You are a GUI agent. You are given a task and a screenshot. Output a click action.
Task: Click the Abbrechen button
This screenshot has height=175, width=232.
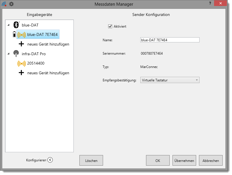[x=211, y=160]
